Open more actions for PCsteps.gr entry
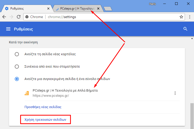The width and height of the screenshot is (194, 129). click(x=175, y=93)
